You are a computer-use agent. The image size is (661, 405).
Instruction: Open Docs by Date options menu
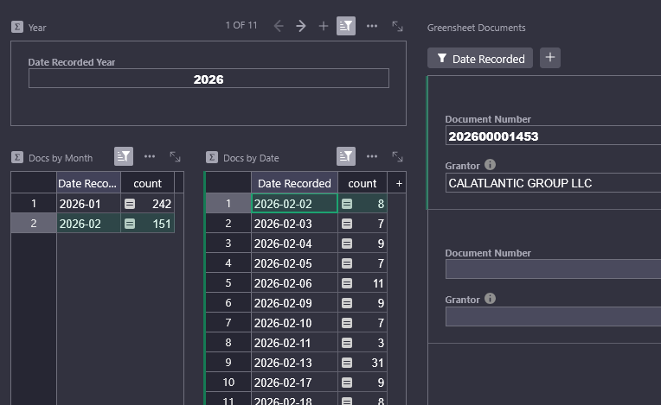[x=372, y=156]
